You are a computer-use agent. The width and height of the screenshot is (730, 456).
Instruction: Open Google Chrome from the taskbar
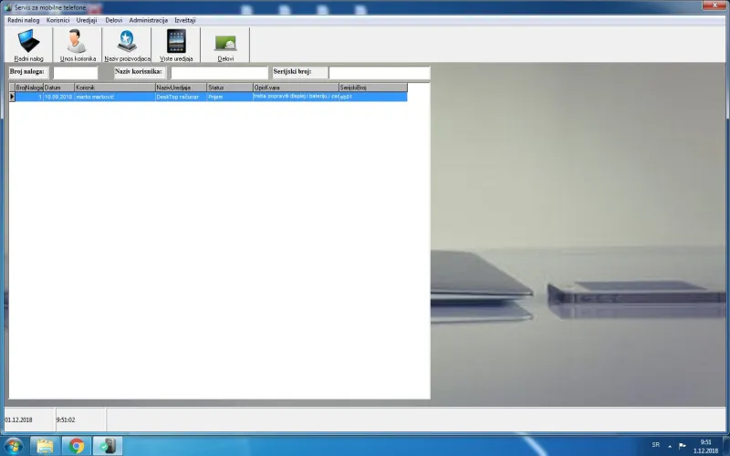click(x=77, y=446)
